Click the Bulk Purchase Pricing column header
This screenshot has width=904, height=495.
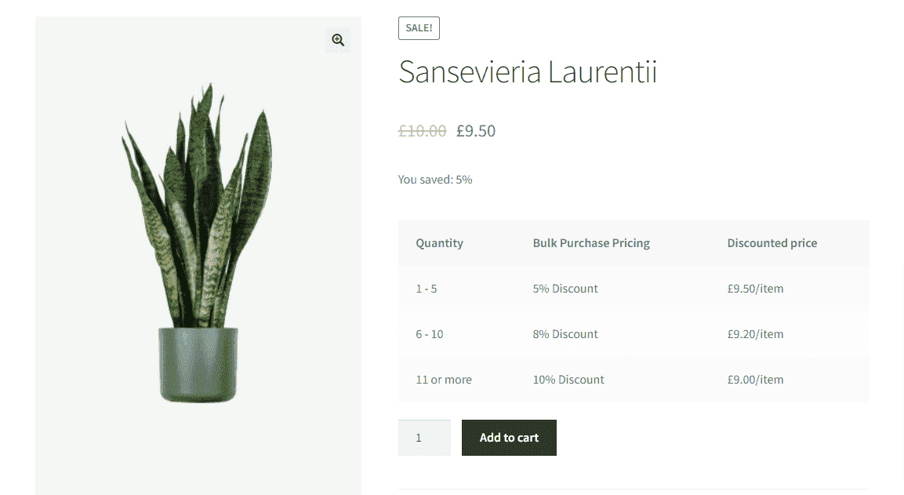click(x=591, y=242)
